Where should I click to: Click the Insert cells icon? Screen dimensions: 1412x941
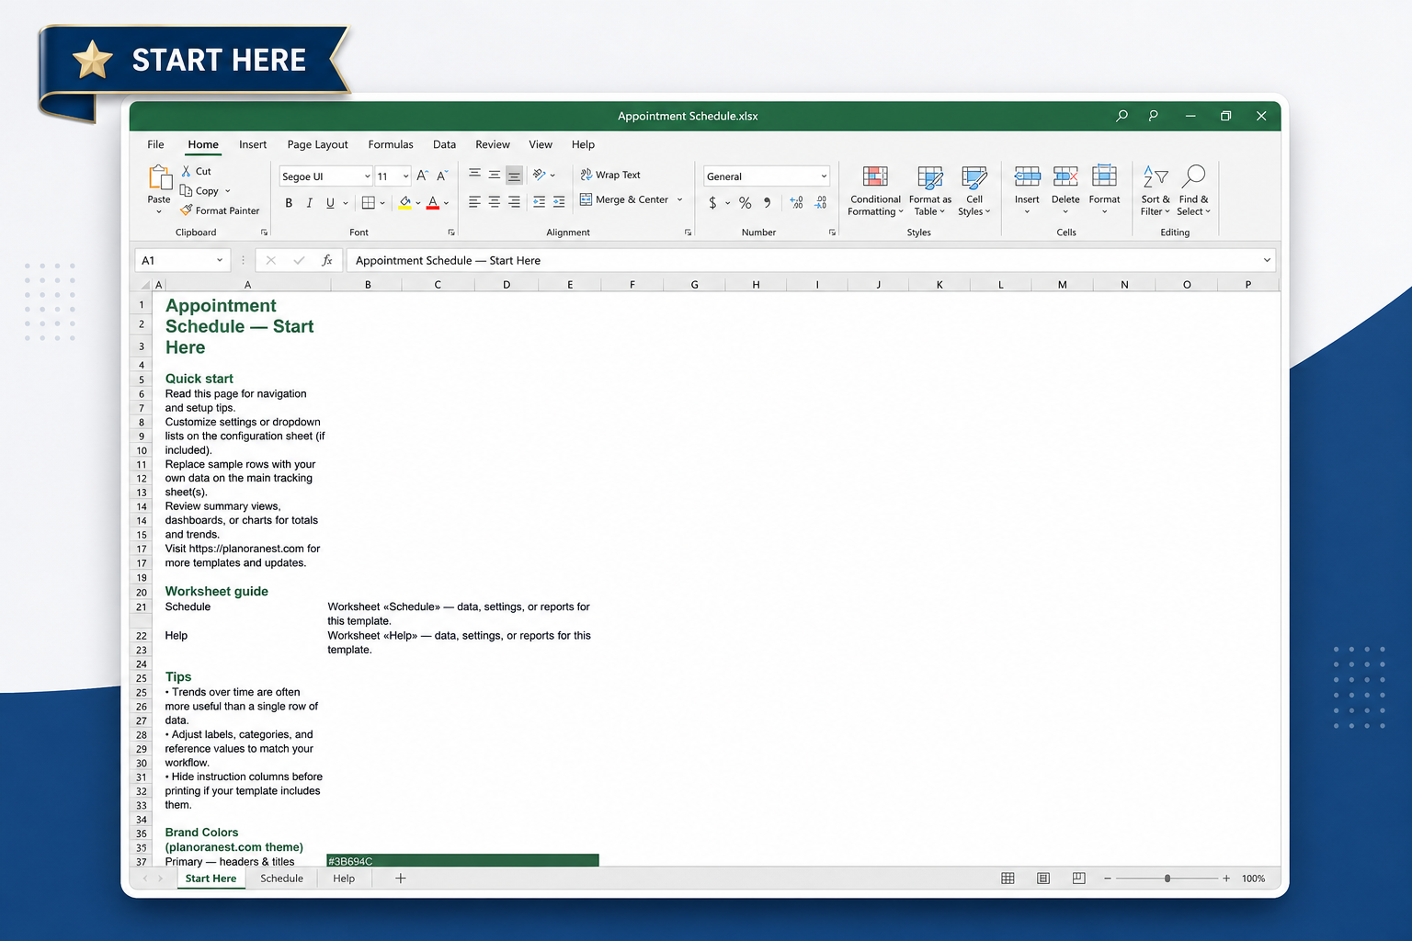click(x=1027, y=176)
